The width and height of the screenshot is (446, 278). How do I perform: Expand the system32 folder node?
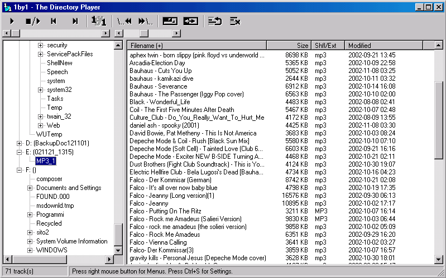click(41, 90)
